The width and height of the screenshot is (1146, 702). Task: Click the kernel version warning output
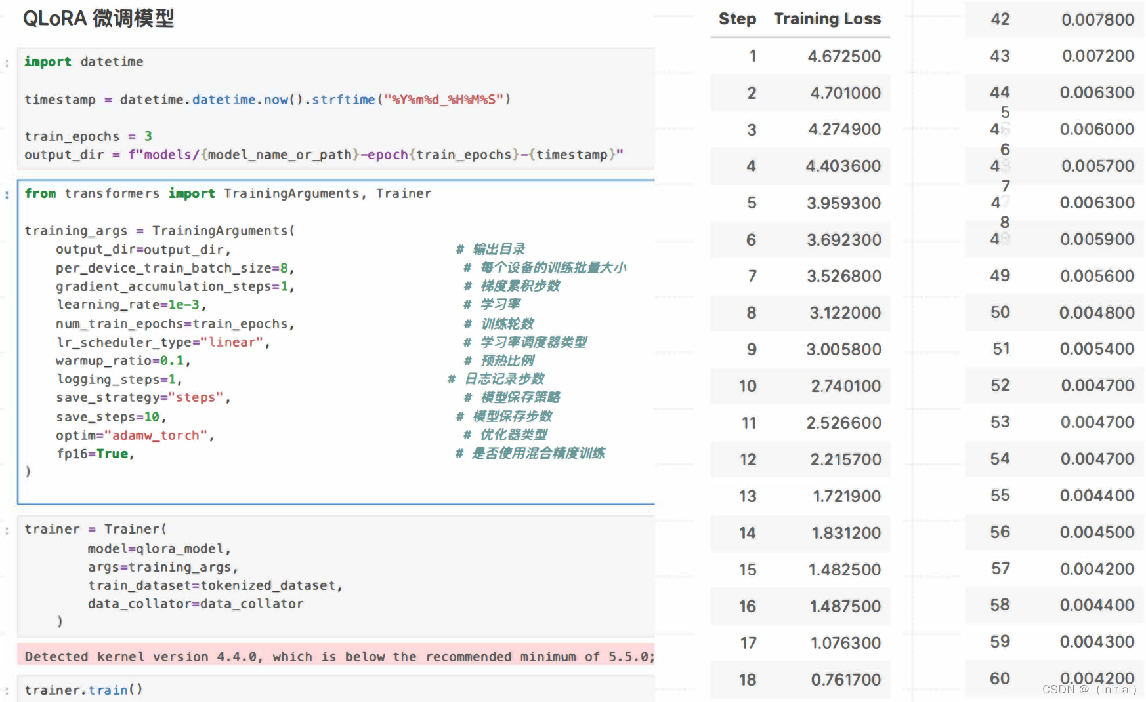coord(336,656)
